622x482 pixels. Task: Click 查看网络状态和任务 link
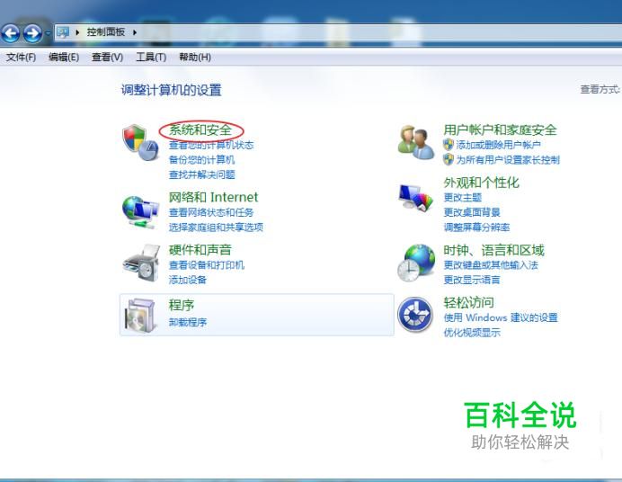pyautogui.click(x=211, y=212)
